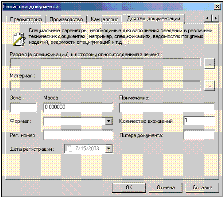Confirm with the OK button
This screenshot has height=198, width=224.
coord(129,188)
